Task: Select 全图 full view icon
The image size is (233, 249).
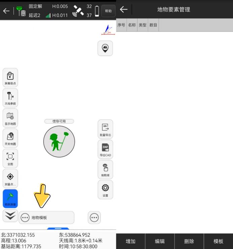Action: click(10, 158)
